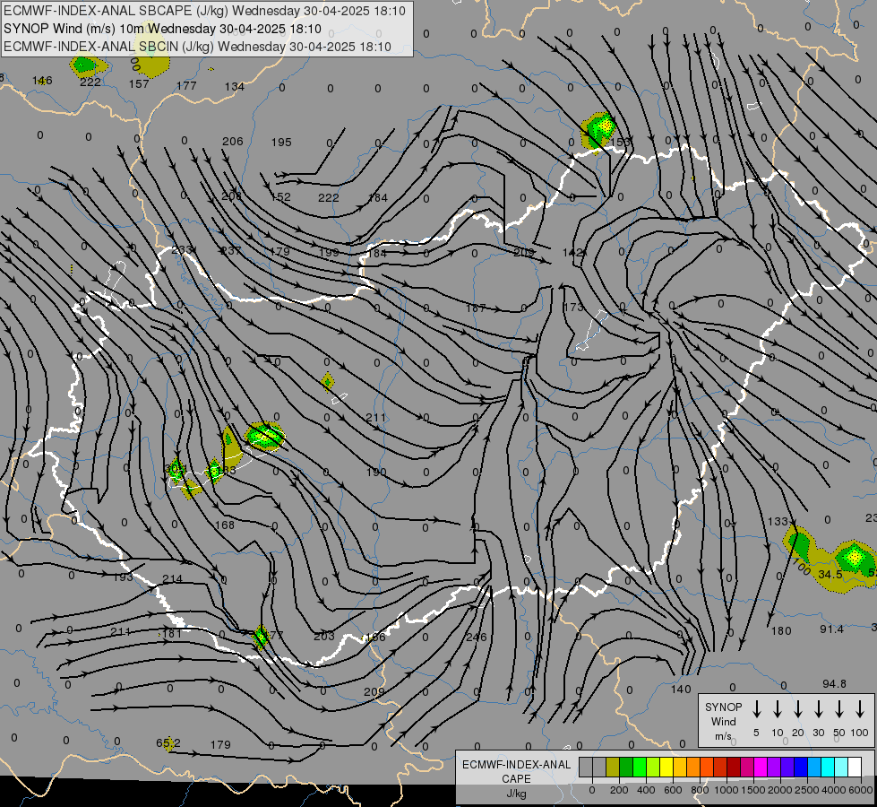The height and width of the screenshot is (807, 877).
Task: Click the J/kg unit label in legend
Action: 516,794
